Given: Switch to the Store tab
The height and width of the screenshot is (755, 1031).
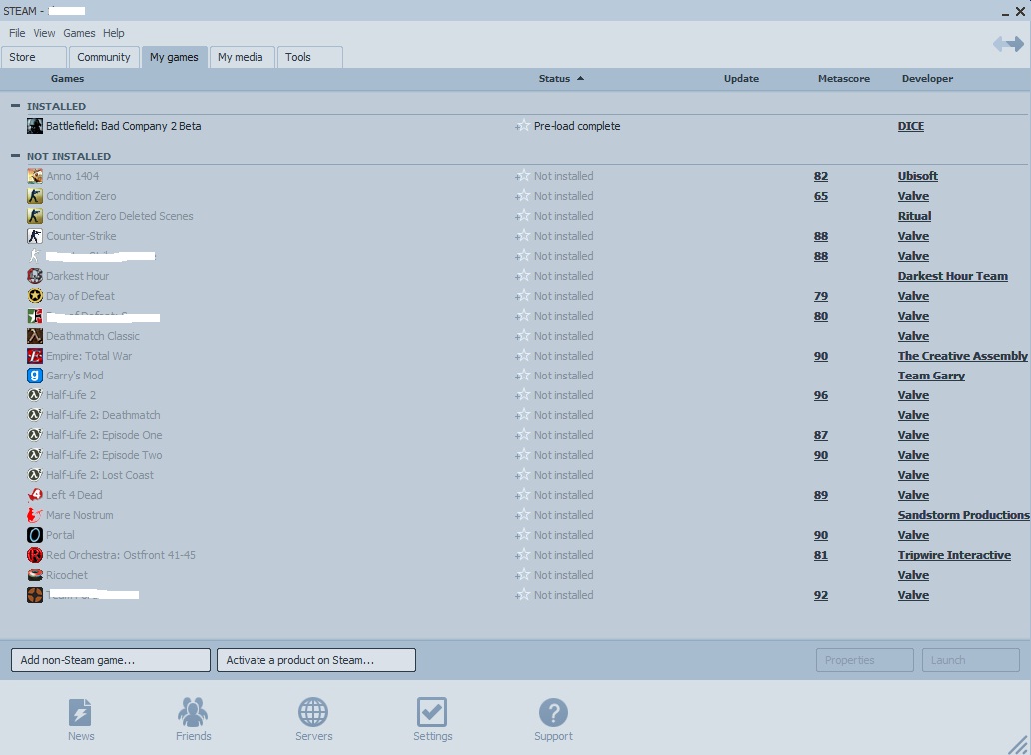Looking at the screenshot, I should pyautogui.click(x=33, y=57).
